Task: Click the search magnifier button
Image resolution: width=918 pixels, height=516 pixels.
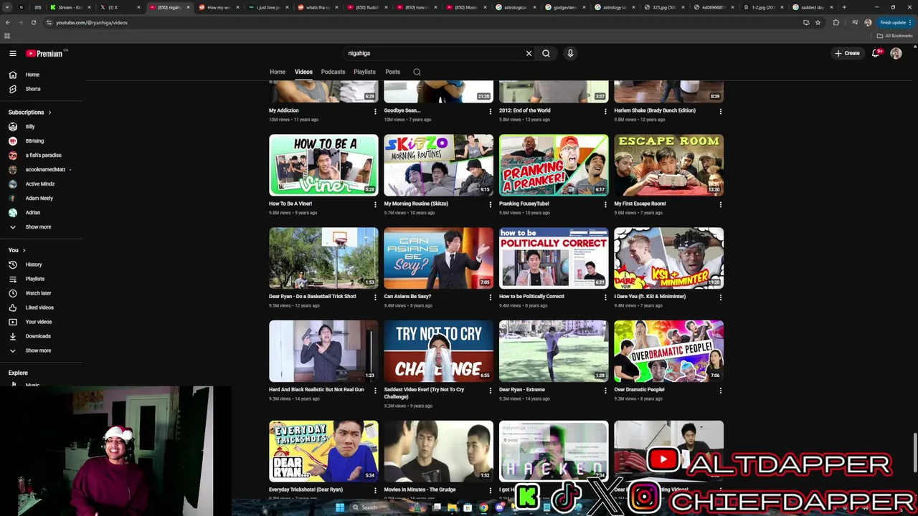Action: pos(546,53)
